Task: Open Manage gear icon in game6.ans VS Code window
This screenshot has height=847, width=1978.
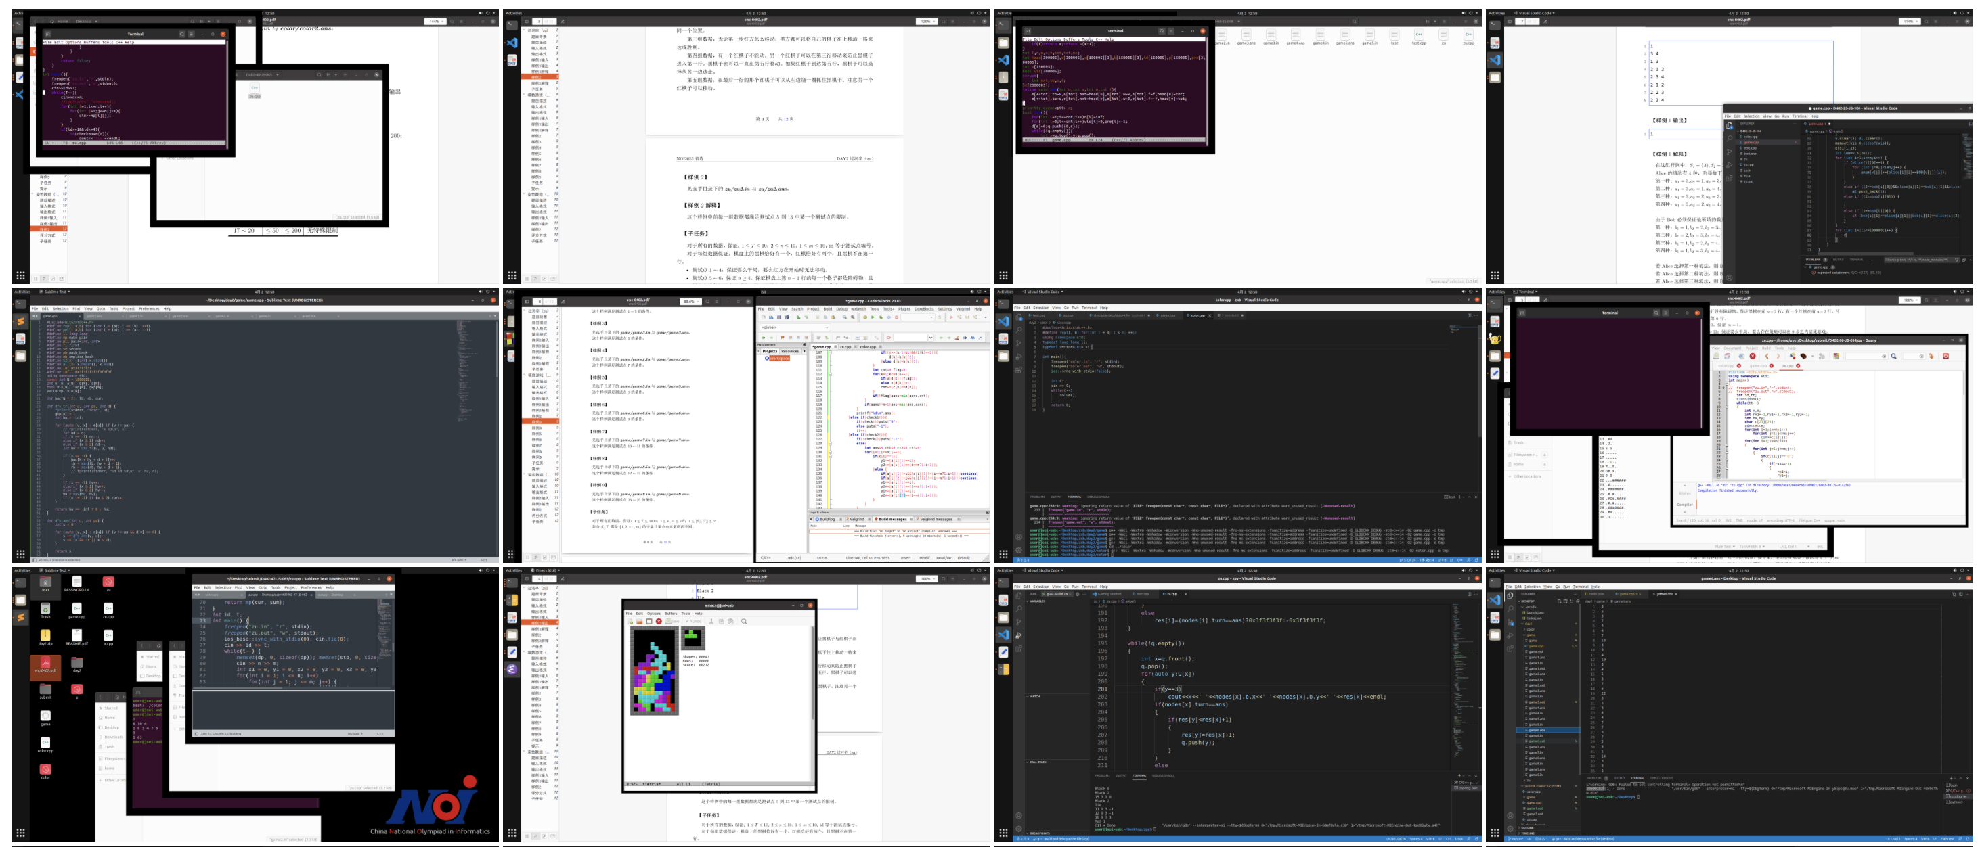Action: [1510, 829]
